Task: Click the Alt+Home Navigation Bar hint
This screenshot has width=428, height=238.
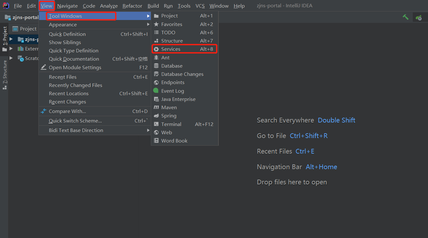Action: (x=321, y=167)
